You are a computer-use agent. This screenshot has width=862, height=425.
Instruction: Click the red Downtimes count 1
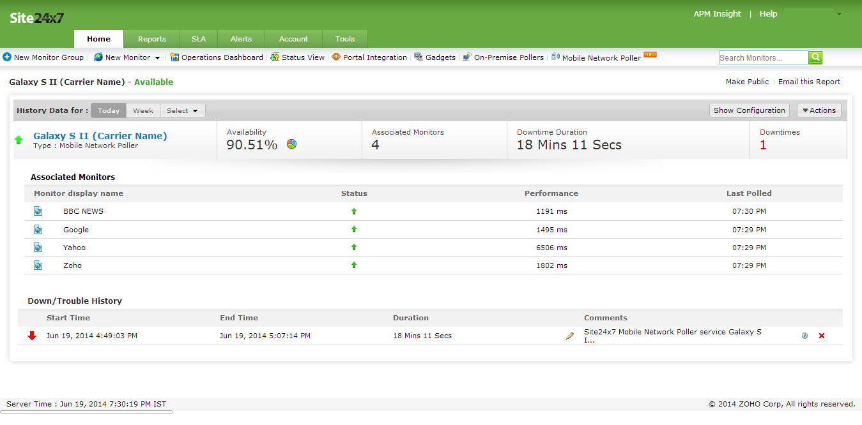point(763,145)
